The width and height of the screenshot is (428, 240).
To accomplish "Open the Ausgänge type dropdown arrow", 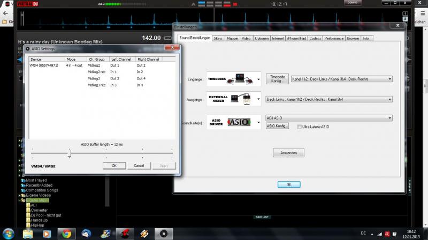I will (x=258, y=99).
